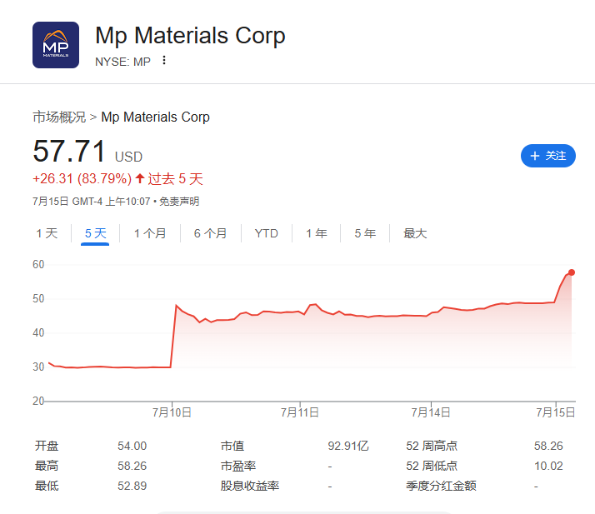This screenshot has width=595, height=514.
Task: Switch to the 5 年 chart tab
Action: pos(365,233)
